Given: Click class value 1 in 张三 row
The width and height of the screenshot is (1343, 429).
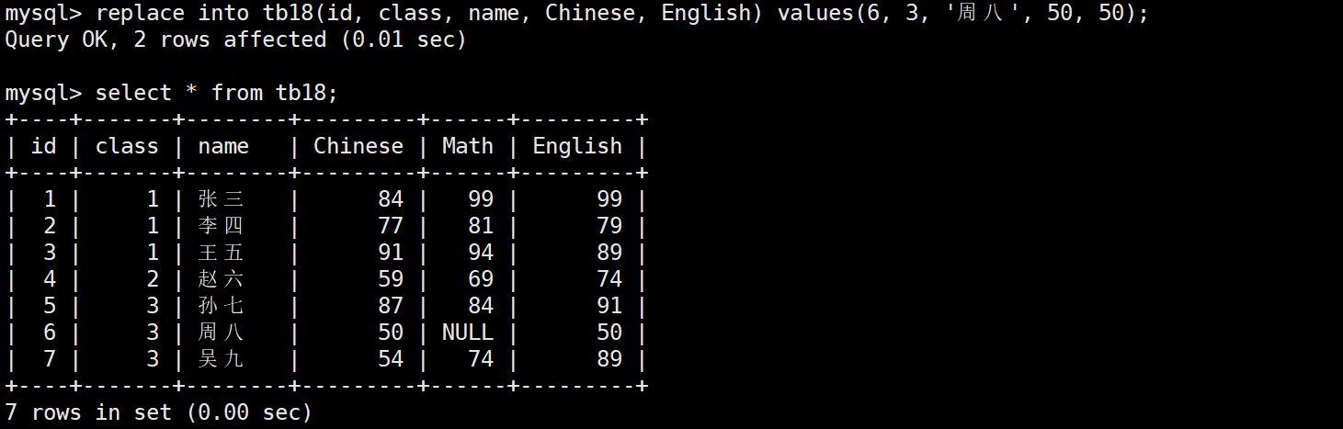Looking at the screenshot, I should 153,199.
